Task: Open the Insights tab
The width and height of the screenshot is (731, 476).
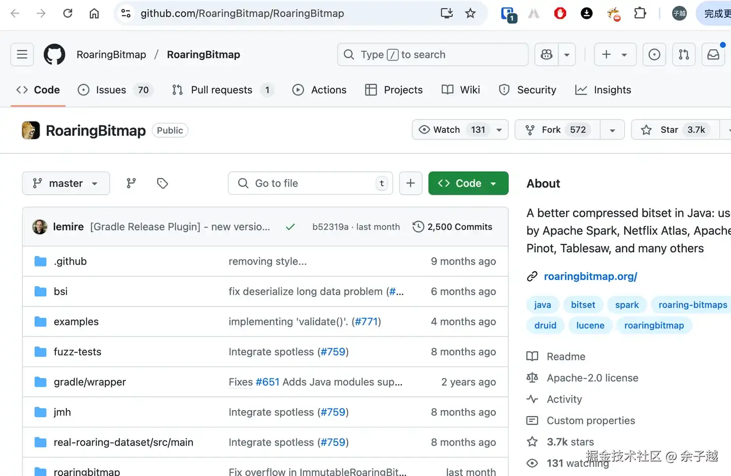Action: (603, 90)
